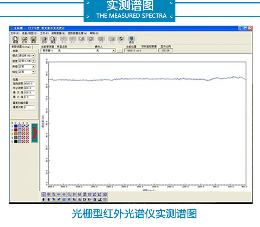Select the blue color swatch in row 1
This screenshot has width=260, height=227.
pyautogui.click(x=16, y=126)
